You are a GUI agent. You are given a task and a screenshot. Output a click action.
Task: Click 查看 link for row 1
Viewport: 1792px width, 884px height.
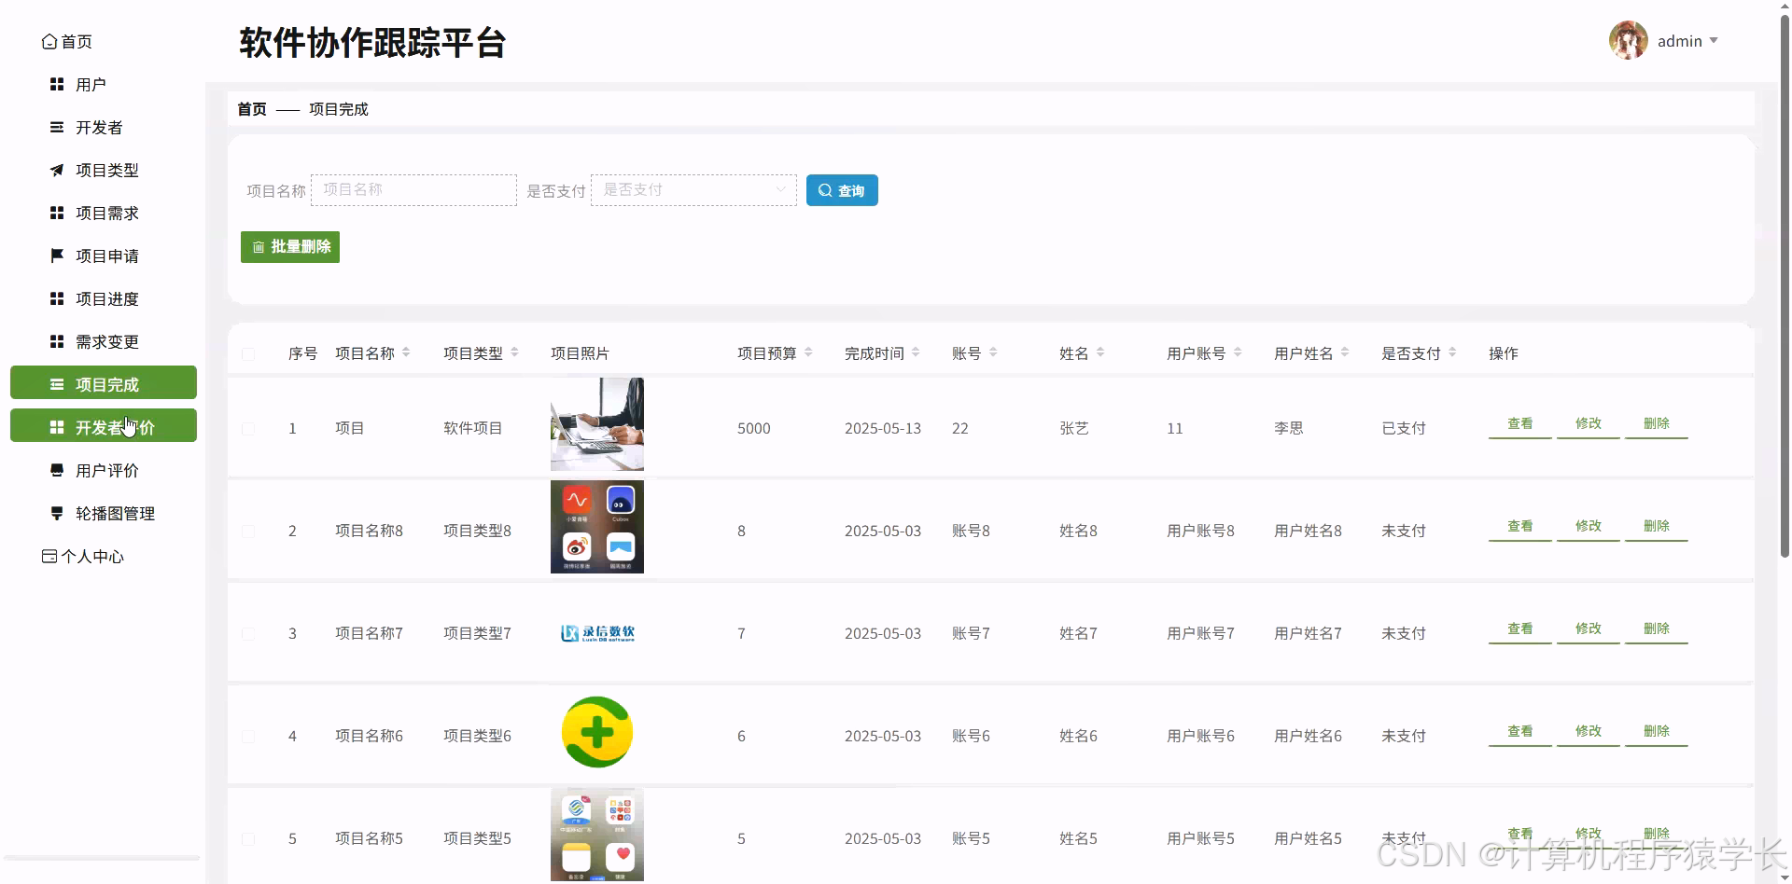tap(1519, 422)
